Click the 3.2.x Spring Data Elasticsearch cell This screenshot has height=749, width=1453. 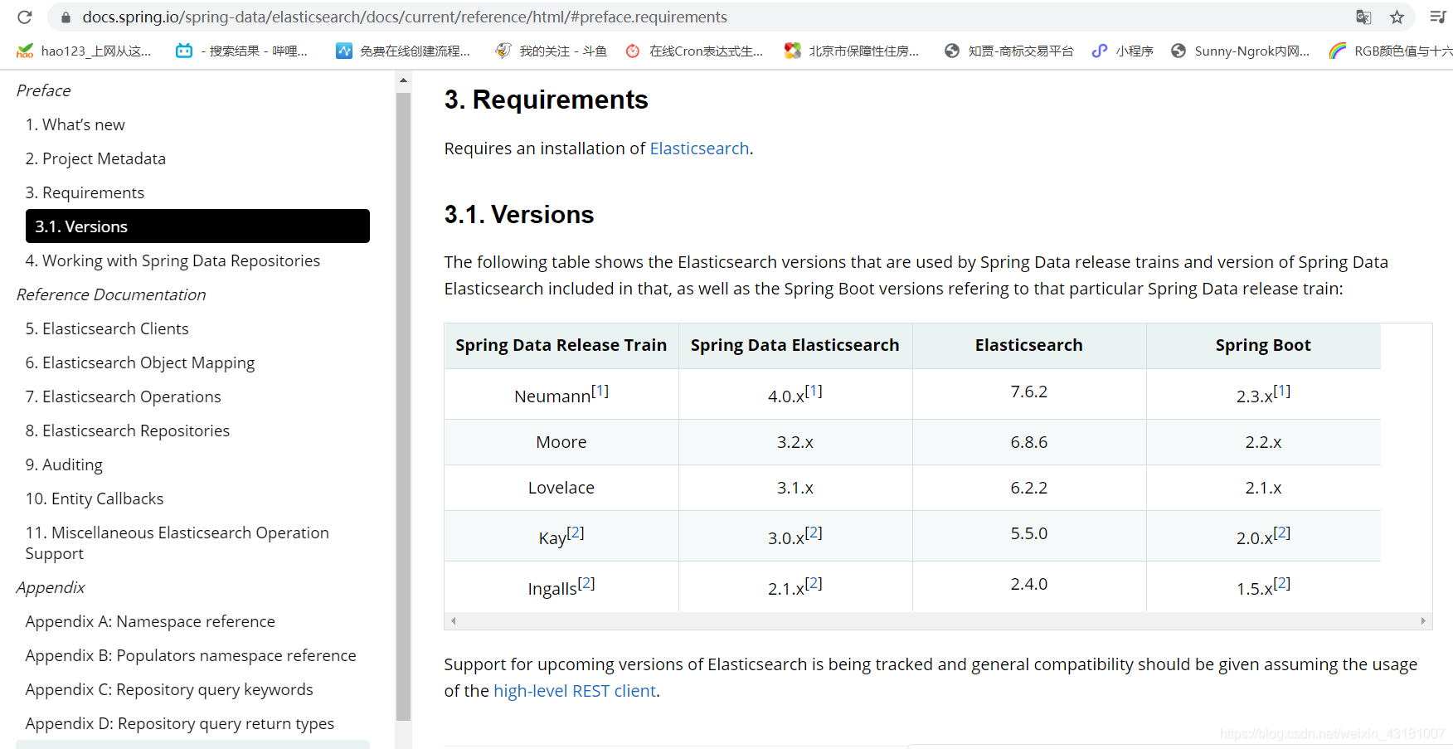(795, 442)
